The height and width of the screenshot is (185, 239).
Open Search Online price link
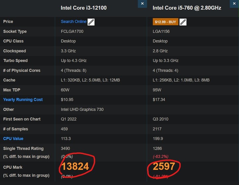pyautogui.click(x=74, y=21)
